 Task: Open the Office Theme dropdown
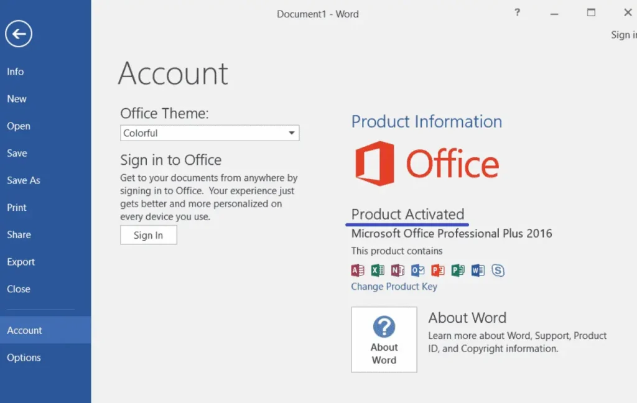[209, 132]
